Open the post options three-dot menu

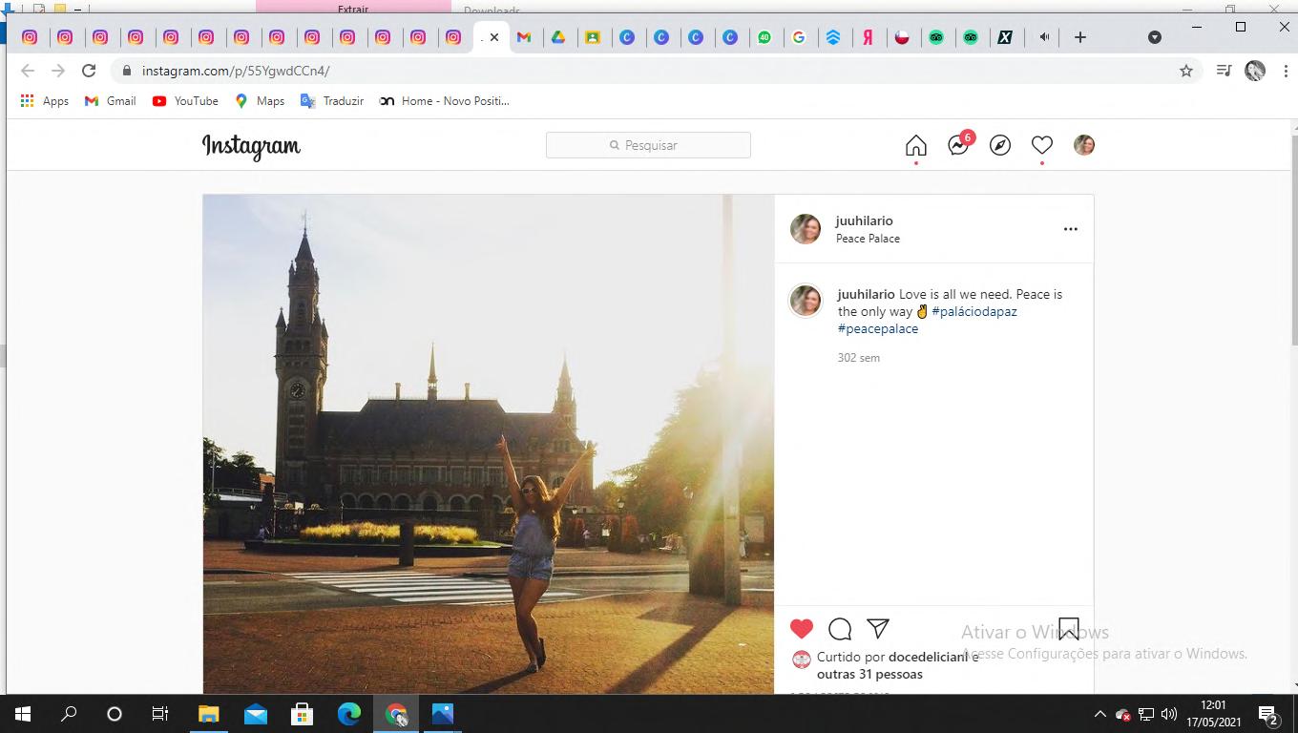(x=1071, y=229)
